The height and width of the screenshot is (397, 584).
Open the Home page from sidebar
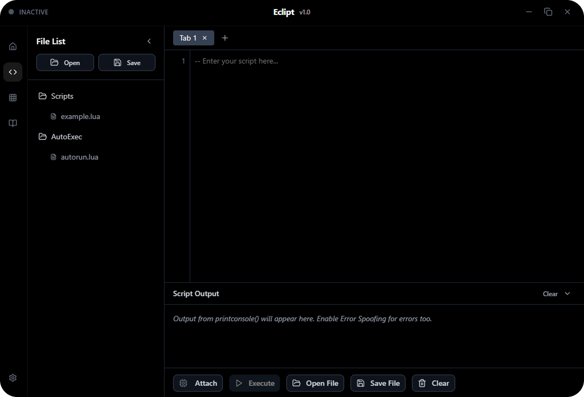click(x=13, y=46)
